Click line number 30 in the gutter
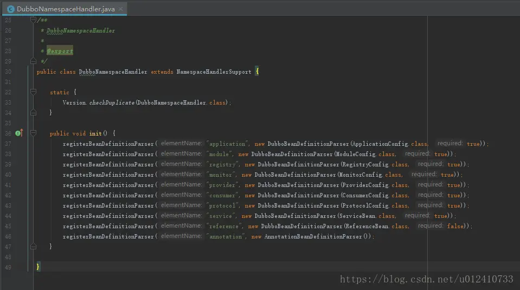 [8, 72]
